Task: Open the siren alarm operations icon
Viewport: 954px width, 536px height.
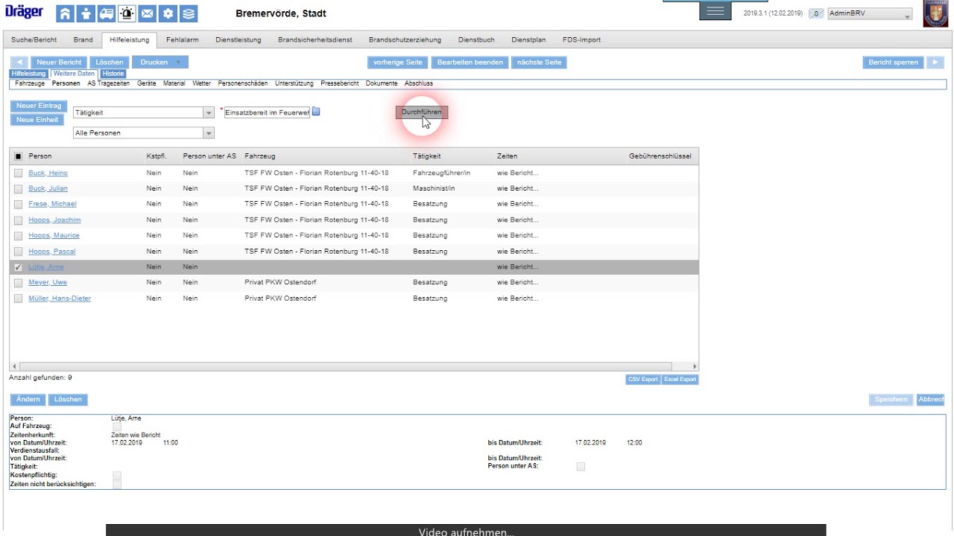Action: click(x=127, y=13)
